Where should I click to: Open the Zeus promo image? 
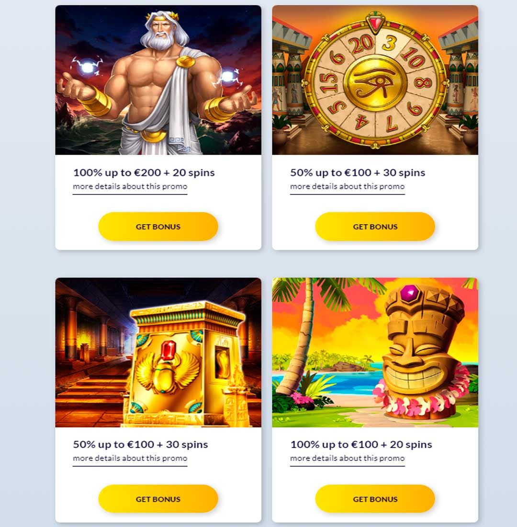(x=158, y=80)
